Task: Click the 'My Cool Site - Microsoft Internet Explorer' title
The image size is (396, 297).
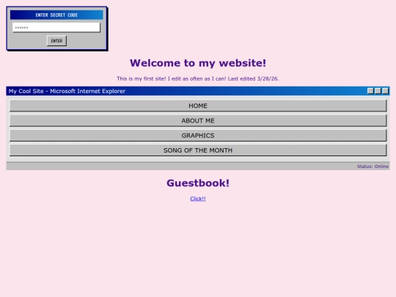Action: pos(67,91)
